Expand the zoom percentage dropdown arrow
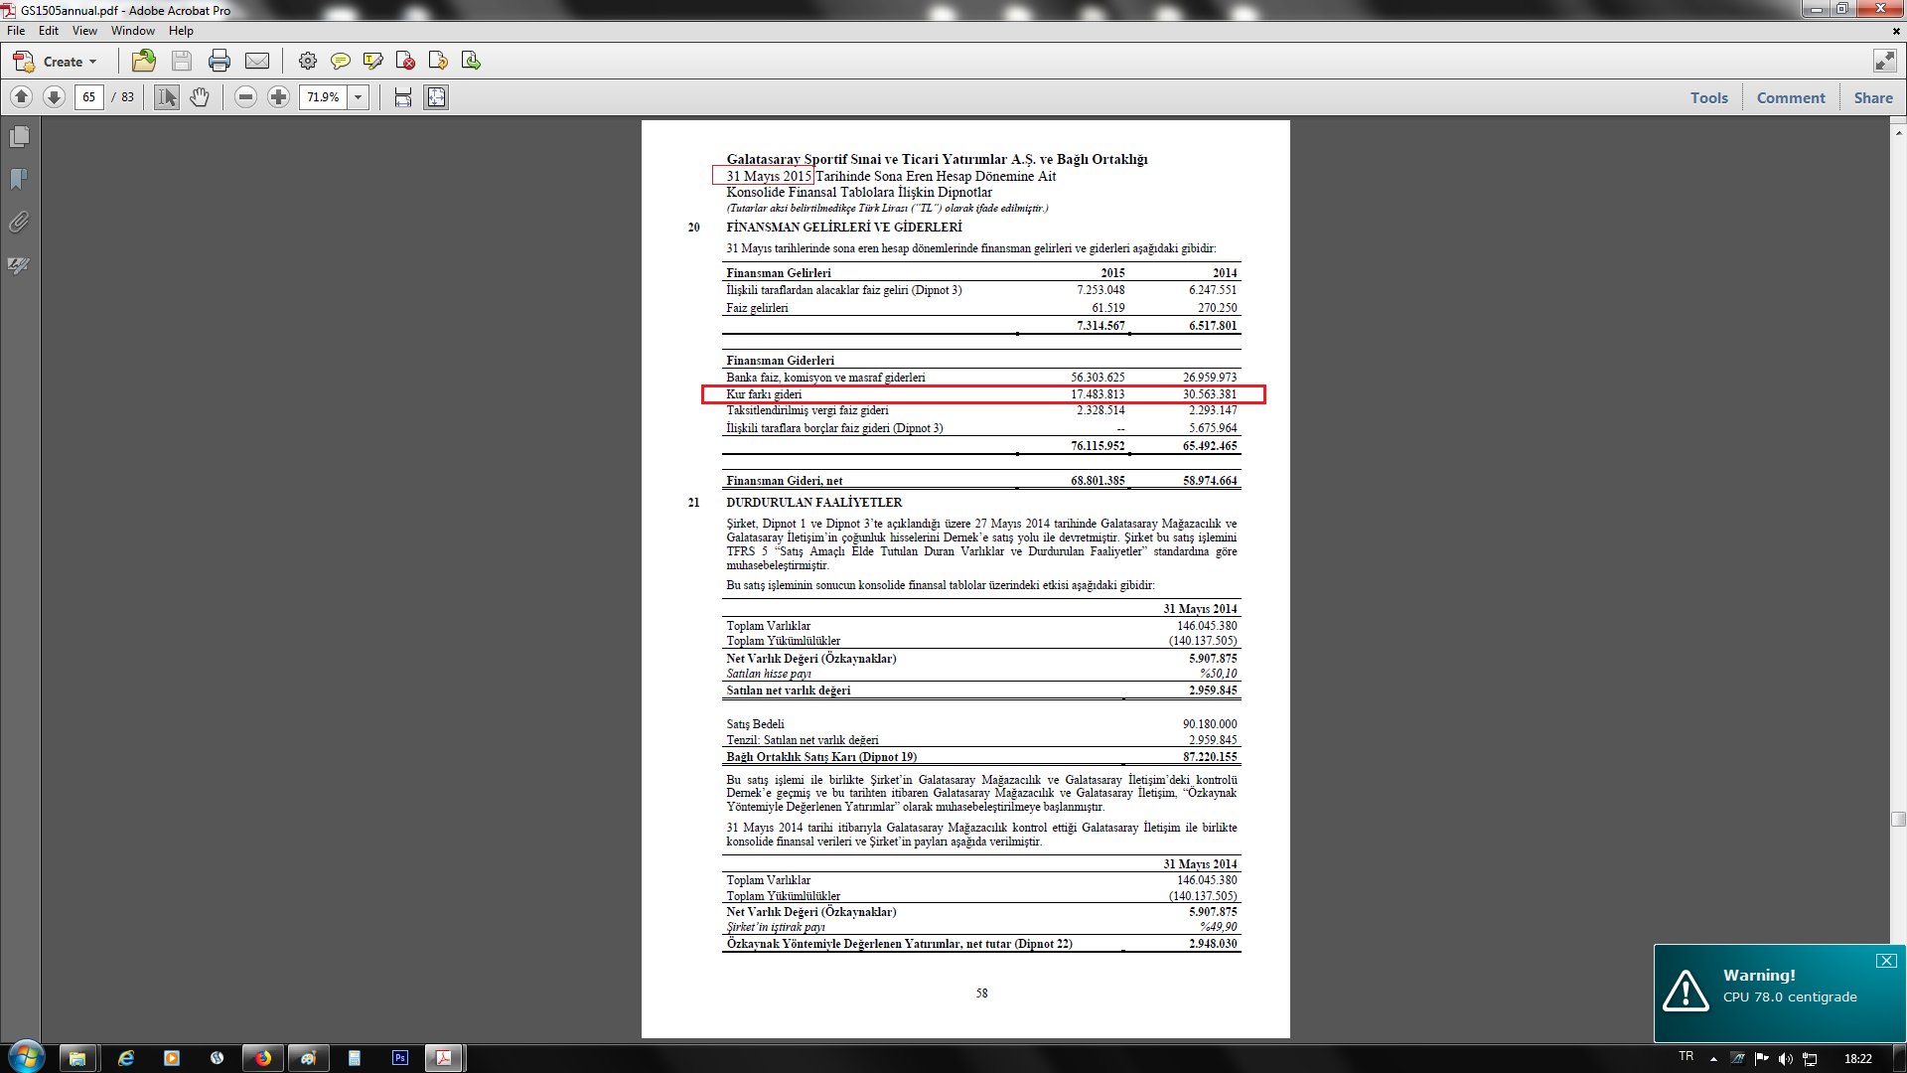Image resolution: width=1907 pixels, height=1073 pixels. click(x=359, y=97)
